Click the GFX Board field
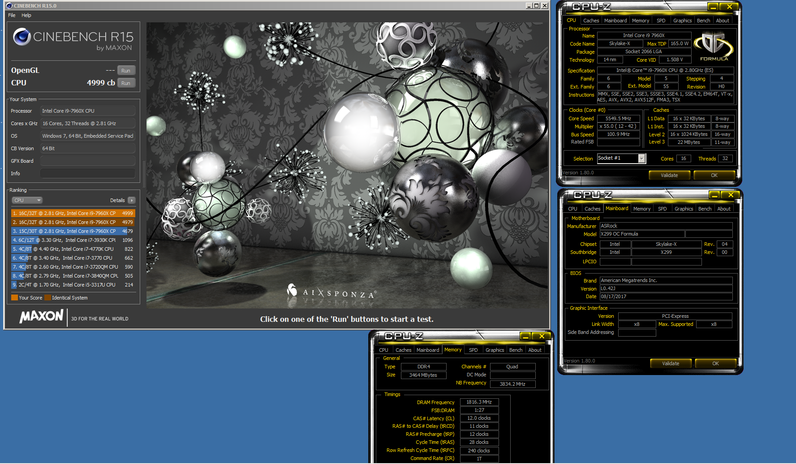 click(88, 161)
